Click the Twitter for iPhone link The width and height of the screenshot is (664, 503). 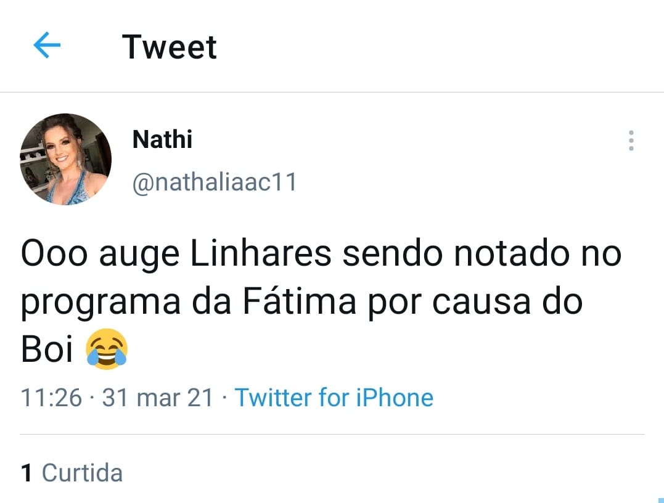coord(334,398)
